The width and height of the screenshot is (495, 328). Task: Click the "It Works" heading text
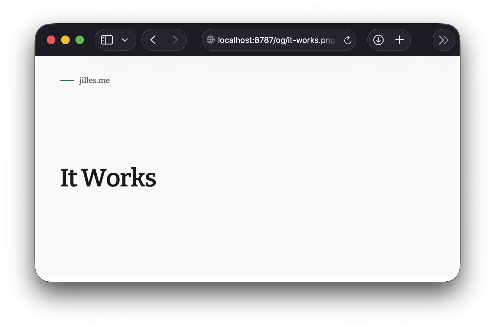coord(108,178)
